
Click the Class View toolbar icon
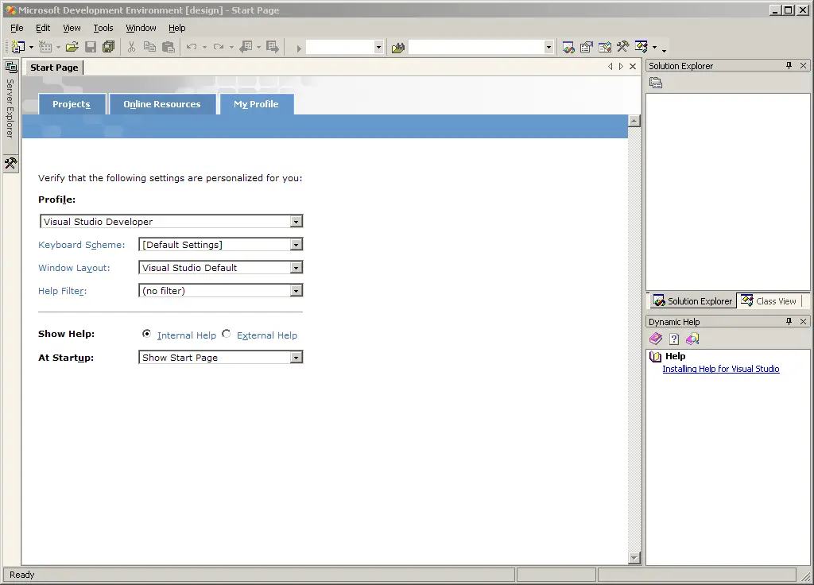[x=642, y=47]
